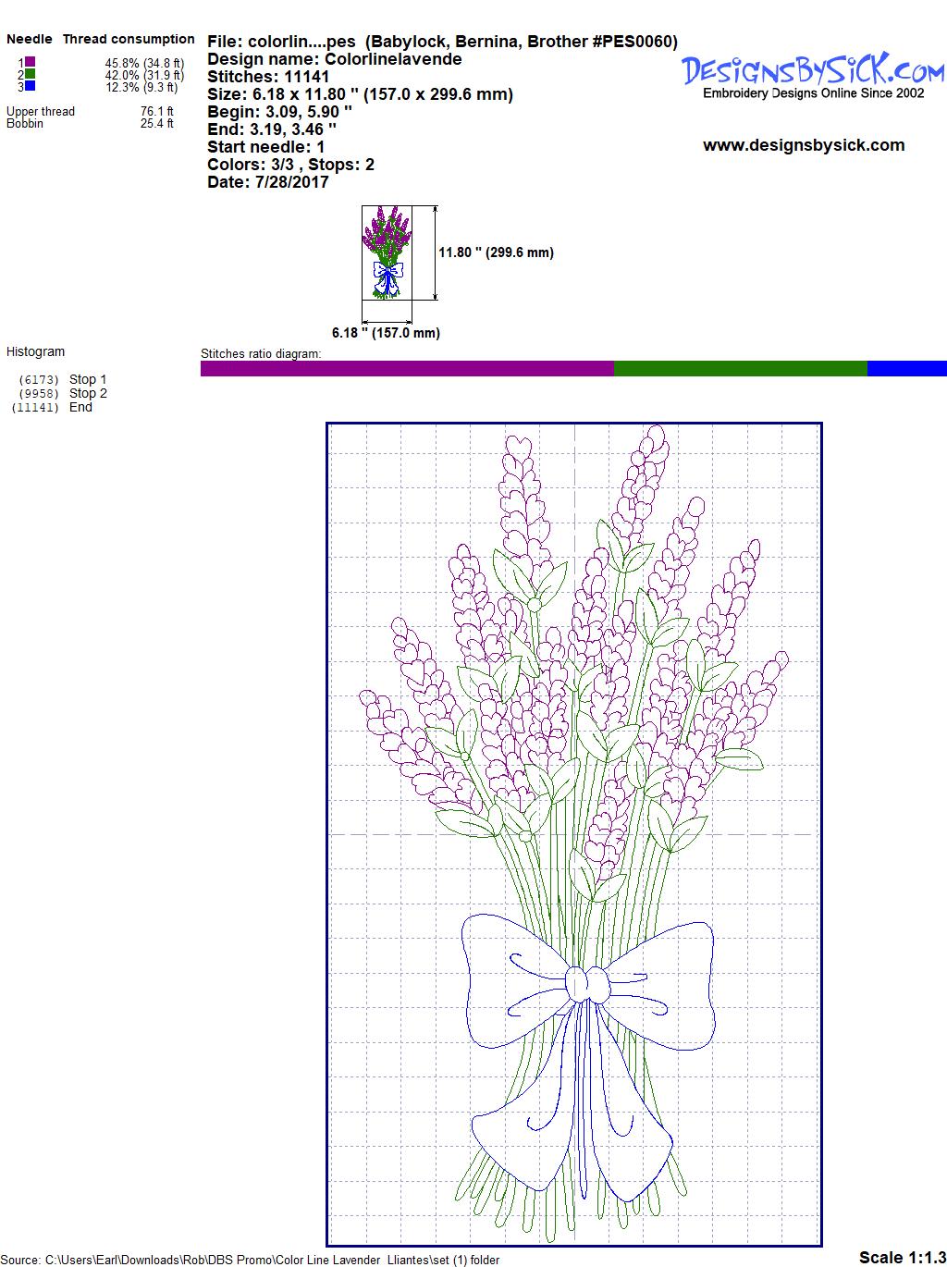Click the Design name Colorlinelavende text
Image resolution: width=947 pixels, height=1267 pixels.
click(x=335, y=59)
